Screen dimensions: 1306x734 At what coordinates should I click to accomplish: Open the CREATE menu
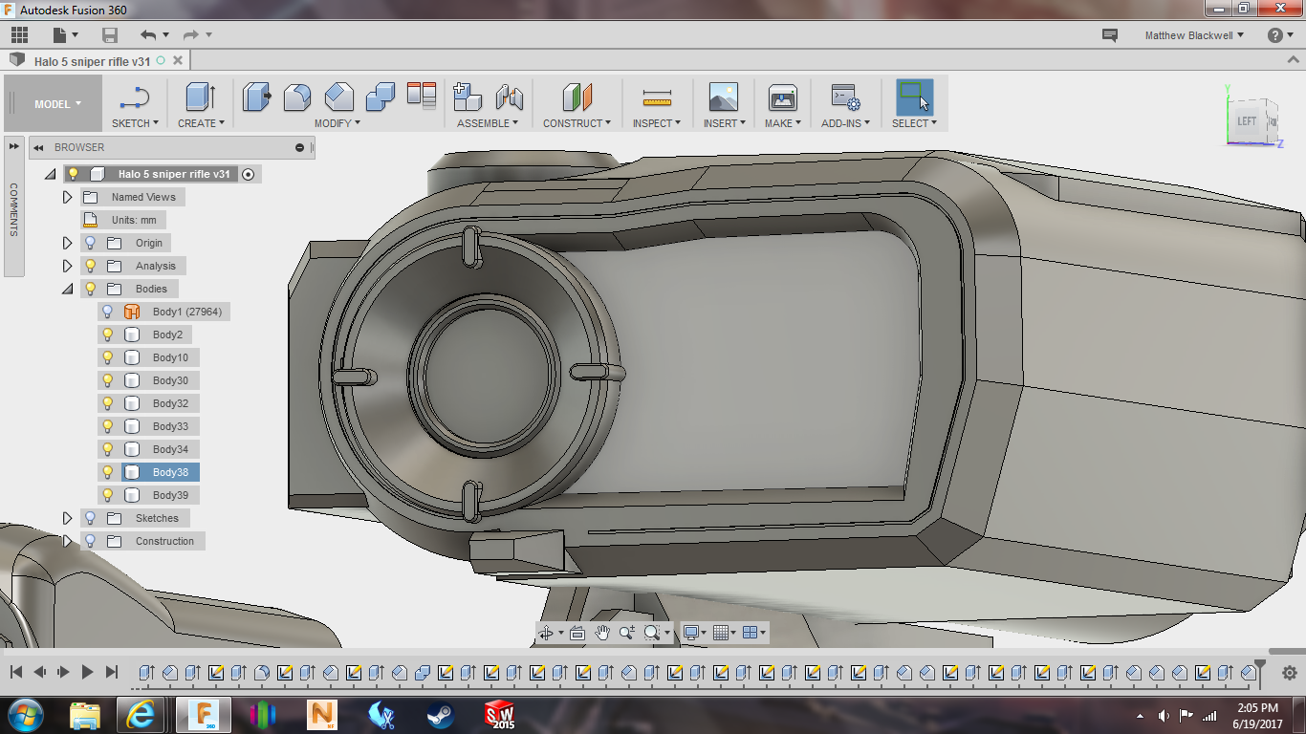tap(201, 123)
